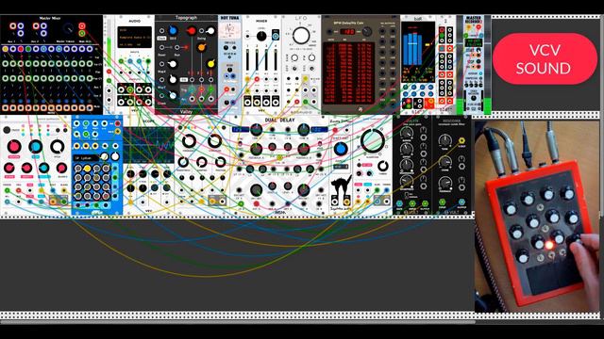This screenshot has height=339, width=604.
Task: Click the big white knob on right oscillator module
Action: click(373, 140)
